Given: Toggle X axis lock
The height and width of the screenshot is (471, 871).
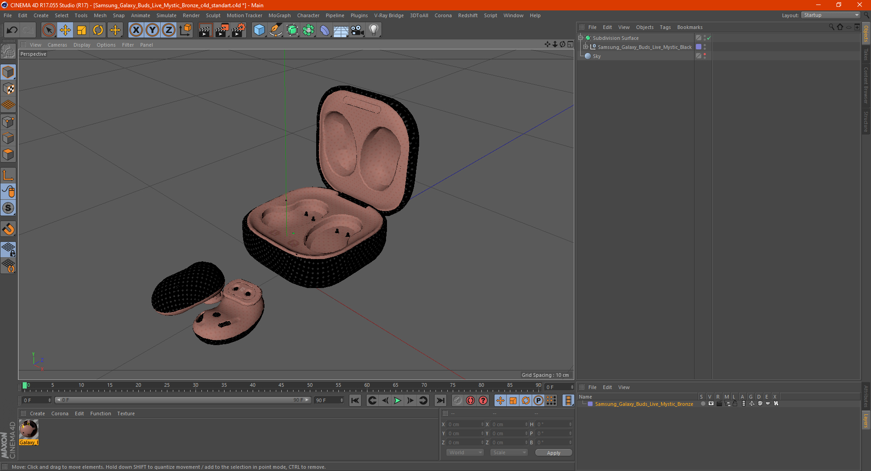Looking at the screenshot, I should 136,30.
